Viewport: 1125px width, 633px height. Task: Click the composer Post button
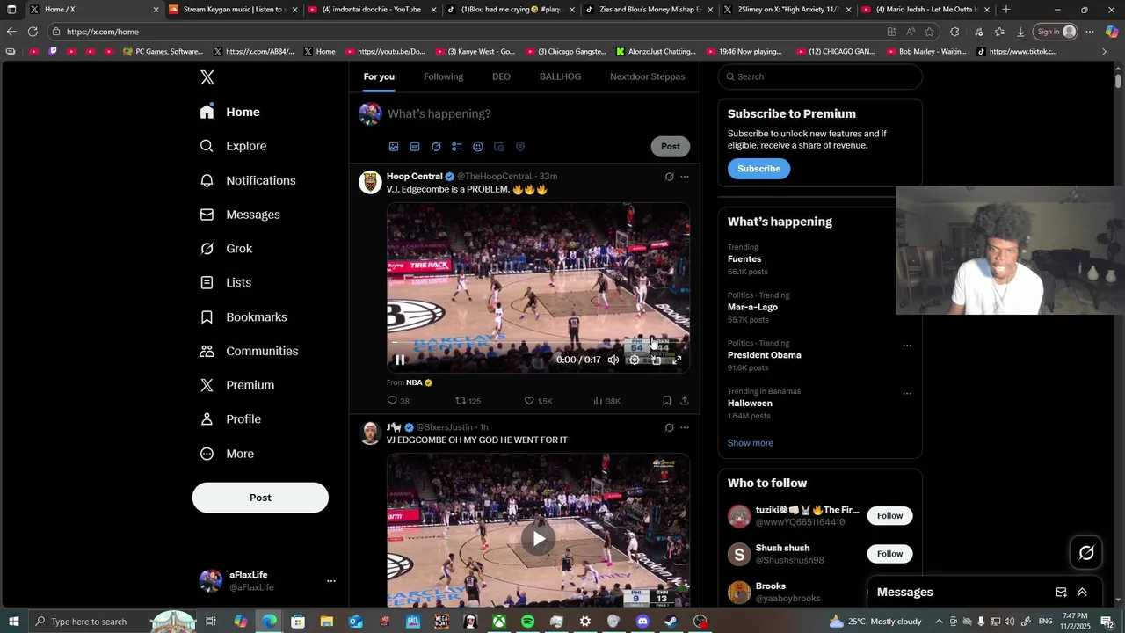pos(671,147)
